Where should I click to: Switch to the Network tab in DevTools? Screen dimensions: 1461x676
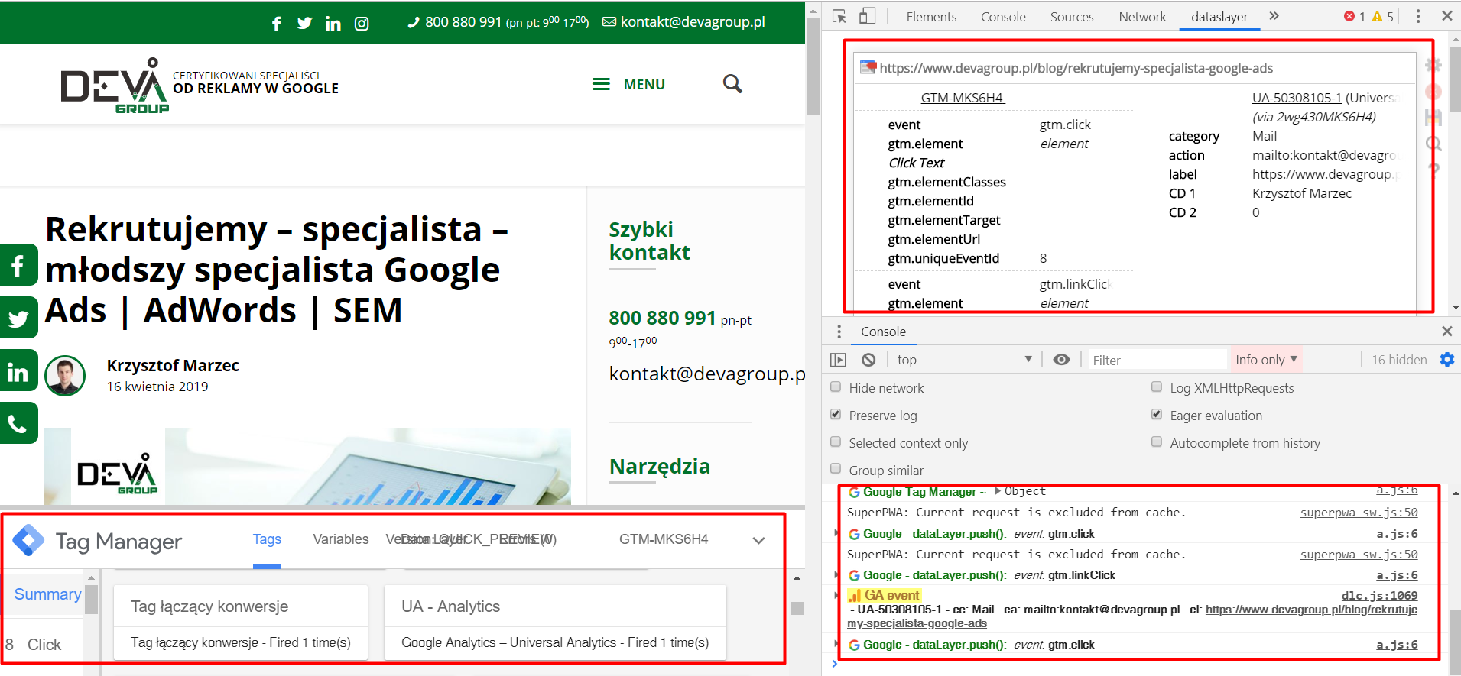click(x=1142, y=17)
